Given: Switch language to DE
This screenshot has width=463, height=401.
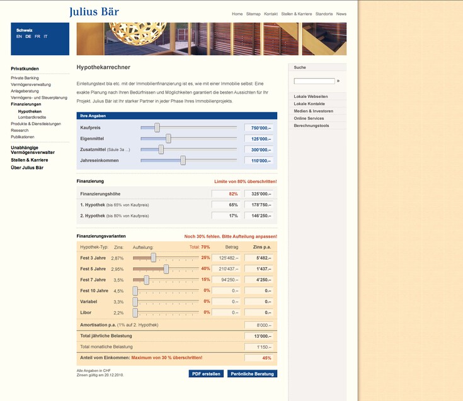Looking at the screenshot, I should click(x=28, y=36).
